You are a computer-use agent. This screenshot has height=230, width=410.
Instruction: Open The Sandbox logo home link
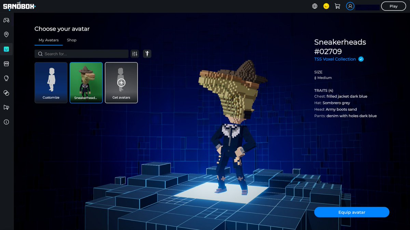point(19,6)
